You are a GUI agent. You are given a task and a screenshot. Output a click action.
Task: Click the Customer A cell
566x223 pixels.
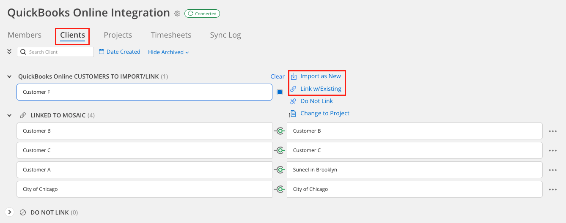pyautogui.click(x=144, y=170)
